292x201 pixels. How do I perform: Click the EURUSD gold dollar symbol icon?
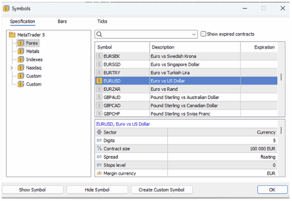pyautogui.click(x=100, y=81)
